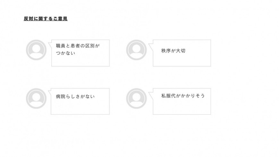Click the 反対に関するご意見 heading
Screen dimensions: 279x157
[x=46, y=19]
